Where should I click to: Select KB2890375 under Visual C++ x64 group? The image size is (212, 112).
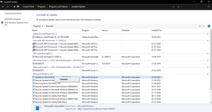click(x=97, y=64)
